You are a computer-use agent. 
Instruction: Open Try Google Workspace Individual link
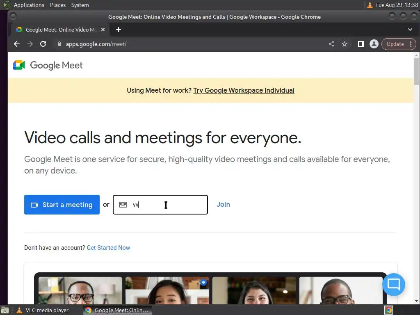coord(244,90)
